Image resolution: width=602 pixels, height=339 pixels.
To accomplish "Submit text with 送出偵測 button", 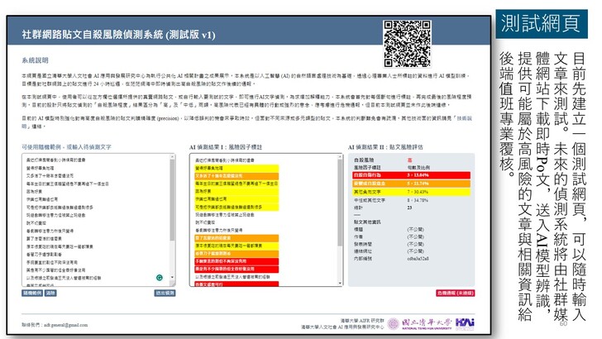I will click(165, 293).
